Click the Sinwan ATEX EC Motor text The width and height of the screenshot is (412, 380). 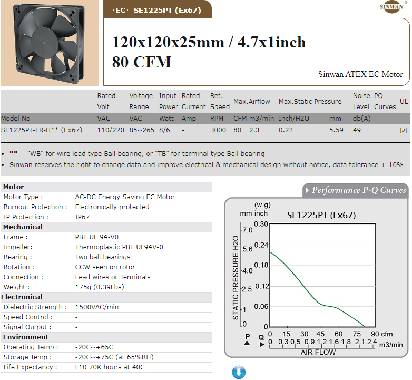360,74
